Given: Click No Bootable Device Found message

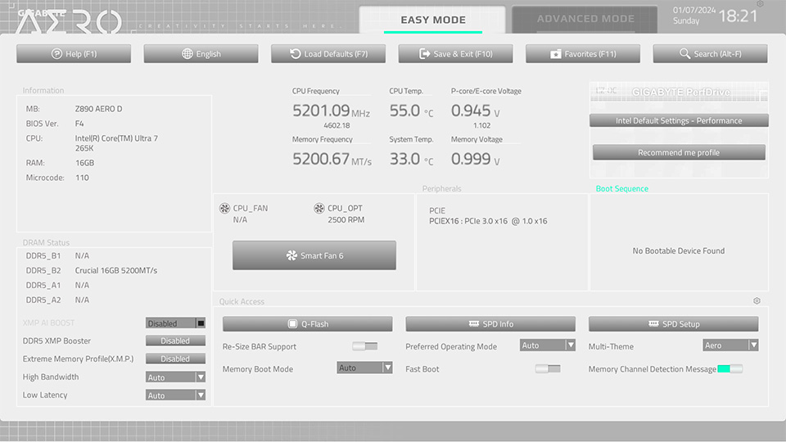Looking at the screenshot, I should (x=678, y=250).
